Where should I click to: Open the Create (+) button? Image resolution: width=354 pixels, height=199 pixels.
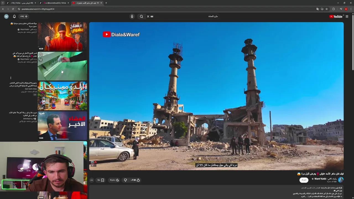[x=24, y=16]
